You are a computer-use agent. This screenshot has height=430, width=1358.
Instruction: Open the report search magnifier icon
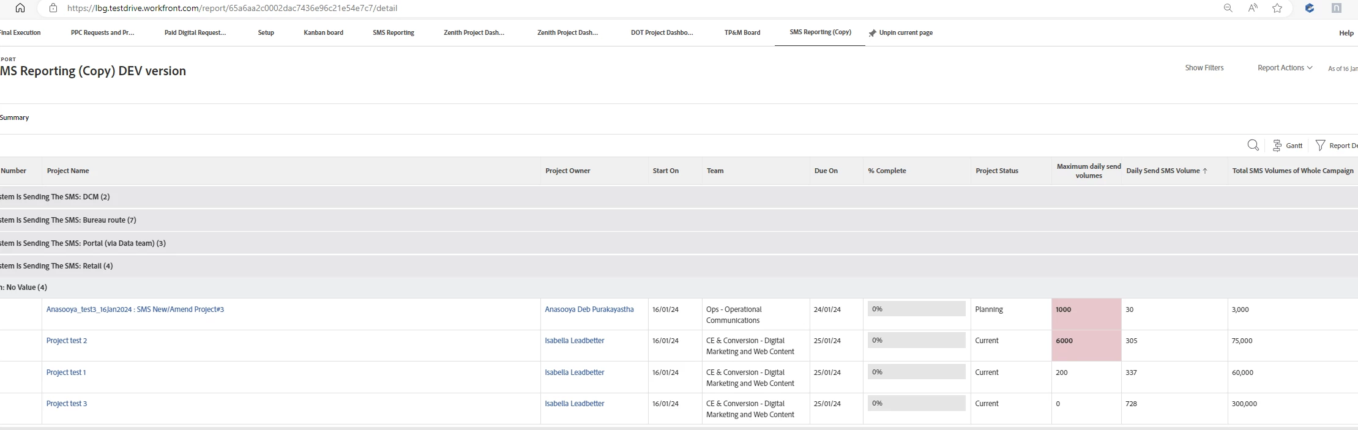click(x=1253, y=145)
